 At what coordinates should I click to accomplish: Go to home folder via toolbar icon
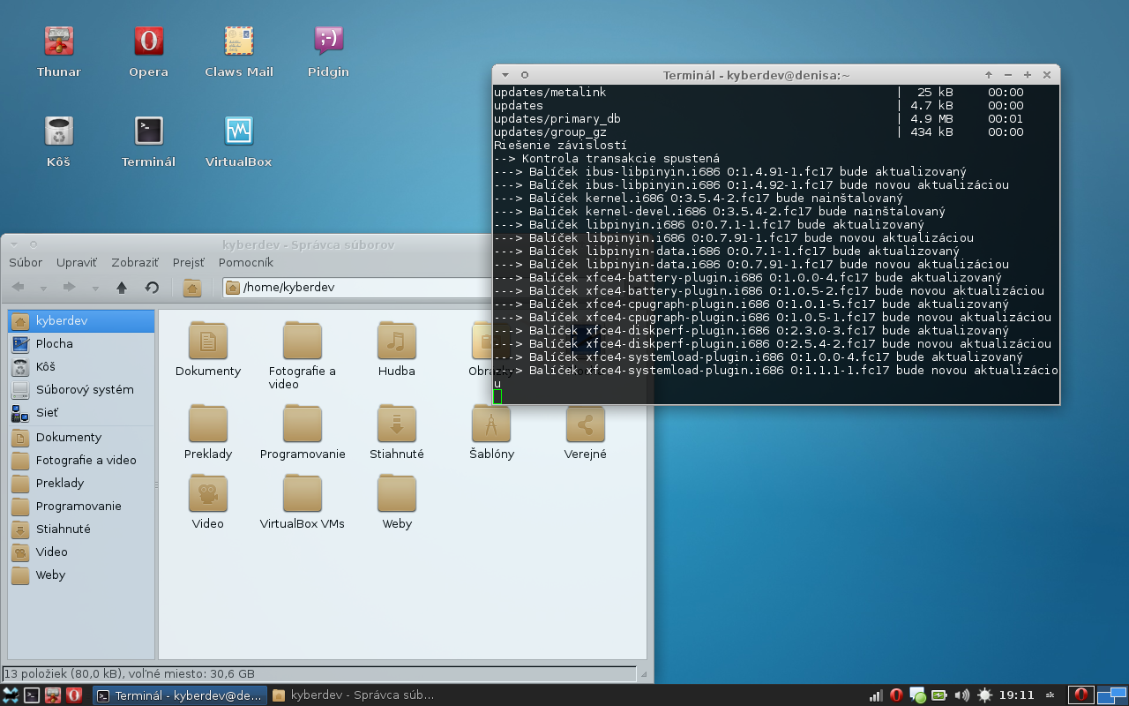(x=192, y=288)
